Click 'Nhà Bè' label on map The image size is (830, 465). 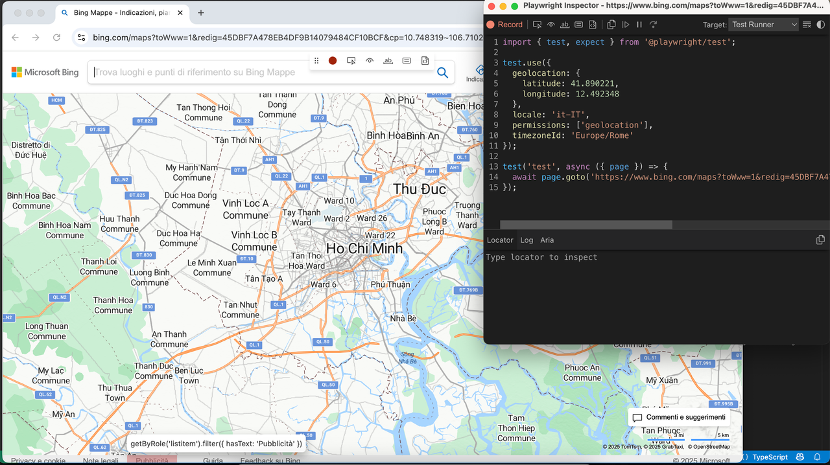(403, 319)
